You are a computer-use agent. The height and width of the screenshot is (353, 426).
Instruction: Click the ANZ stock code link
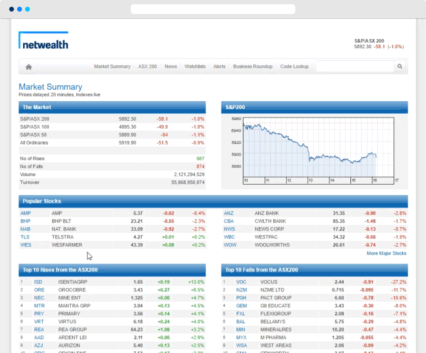(x=229, y=213)
